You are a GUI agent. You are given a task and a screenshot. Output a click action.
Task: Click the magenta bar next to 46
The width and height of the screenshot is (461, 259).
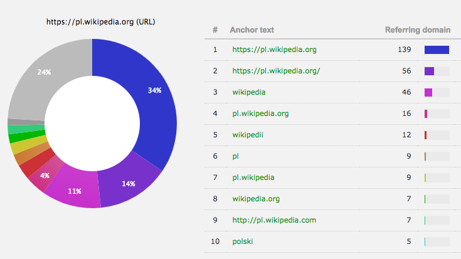point(428,92)
